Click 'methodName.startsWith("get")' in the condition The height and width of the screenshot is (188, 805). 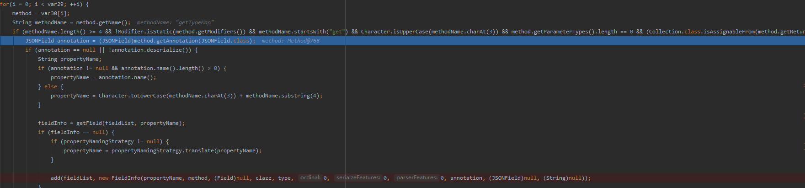click(x=304, y=32)
